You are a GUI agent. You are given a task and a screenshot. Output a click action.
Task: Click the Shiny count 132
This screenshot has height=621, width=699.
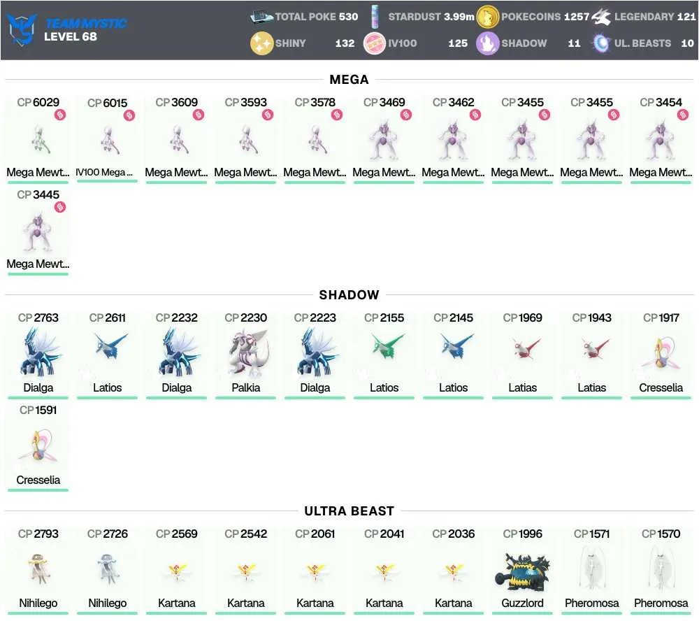345,43
